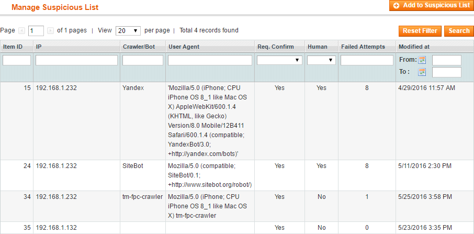Expand the Req. Confirm filter dropdown
Screen dimensions: 474x234
coord(279,60)
